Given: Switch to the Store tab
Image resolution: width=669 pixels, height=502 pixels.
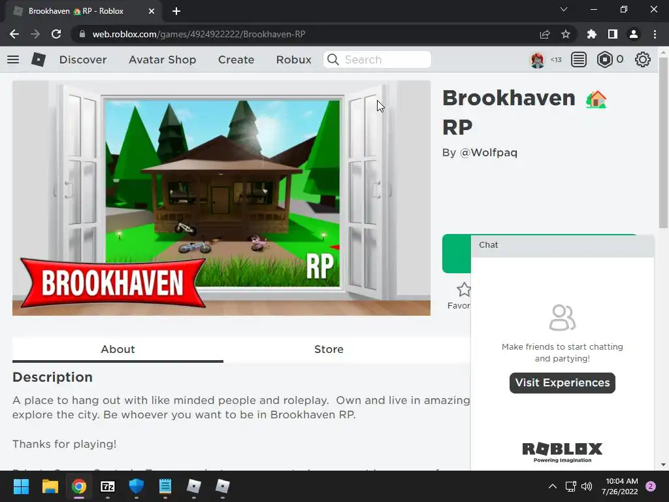Looking at the screenshot, I should pos(329,349).
